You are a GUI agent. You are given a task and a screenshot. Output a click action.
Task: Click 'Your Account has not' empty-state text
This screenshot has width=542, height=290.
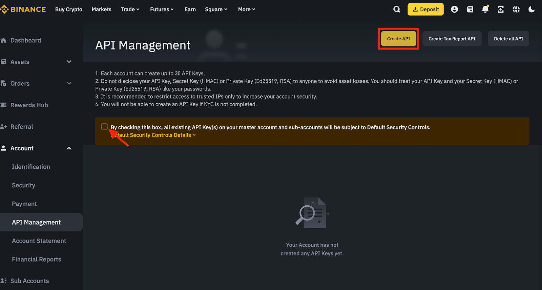coord(312,245)
